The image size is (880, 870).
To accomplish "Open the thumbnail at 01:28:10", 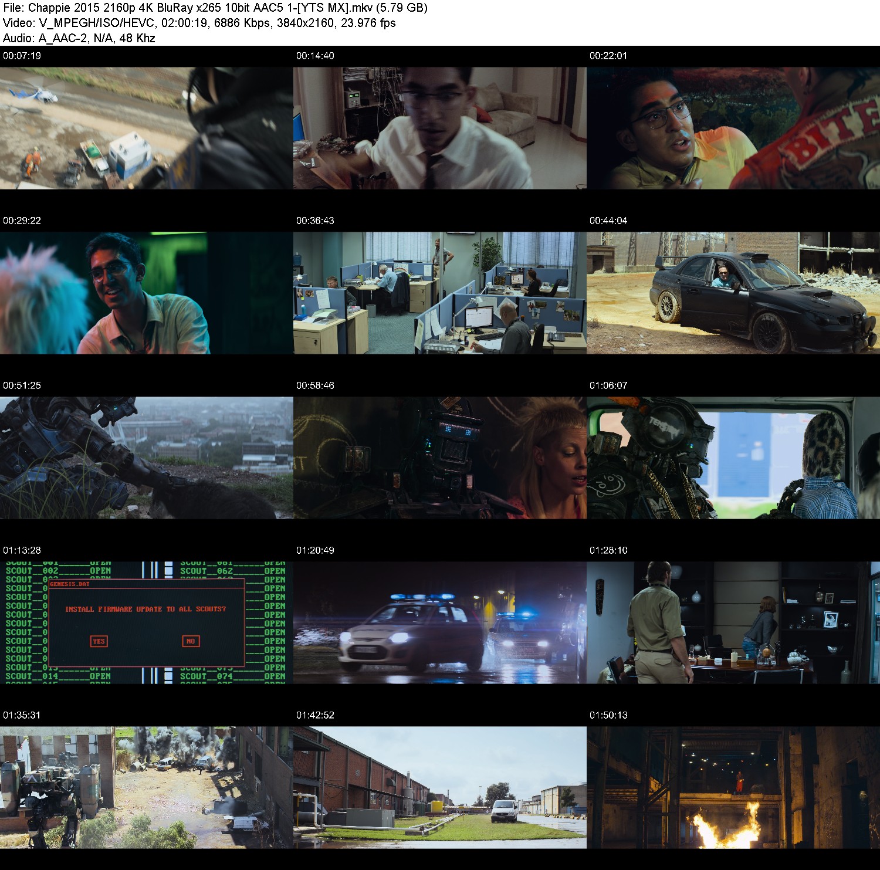I will 733,622.
